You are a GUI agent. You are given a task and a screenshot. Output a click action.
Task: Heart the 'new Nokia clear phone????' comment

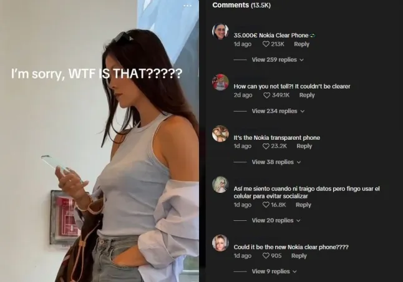(266, 256)
